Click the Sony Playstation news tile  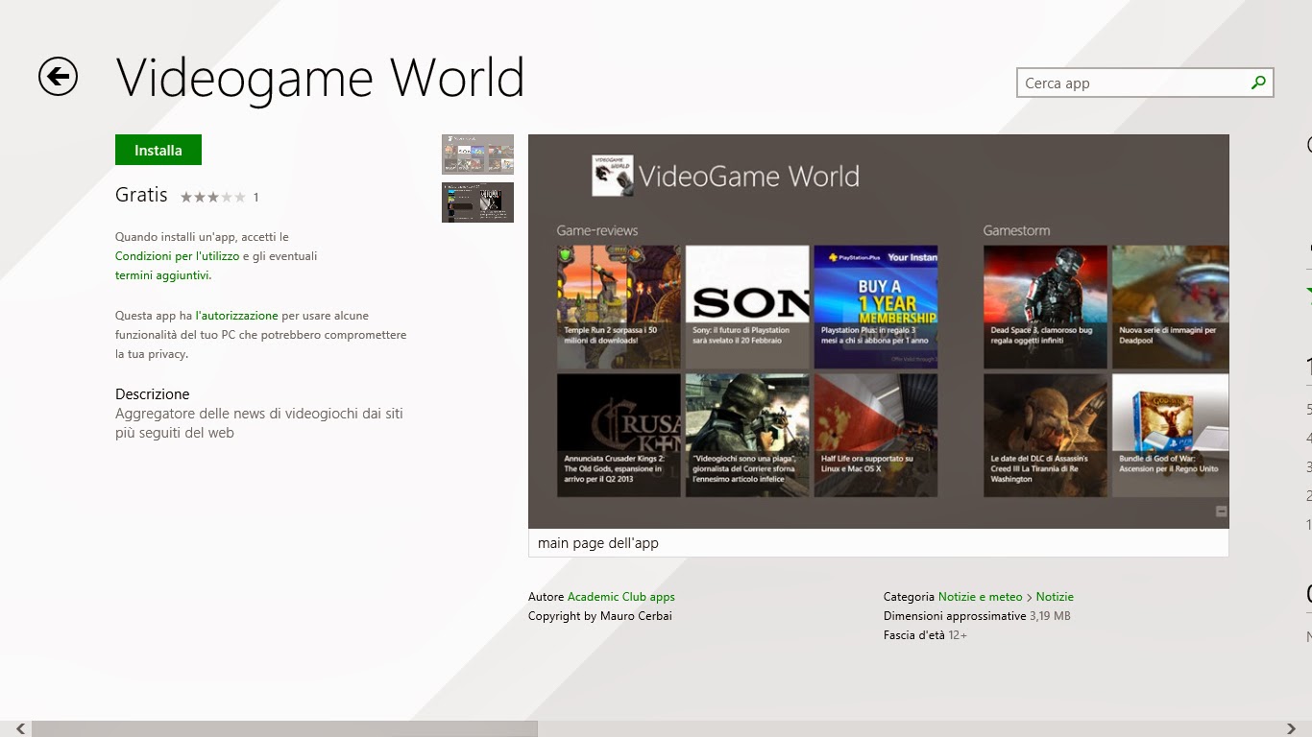tap(747, 307)
